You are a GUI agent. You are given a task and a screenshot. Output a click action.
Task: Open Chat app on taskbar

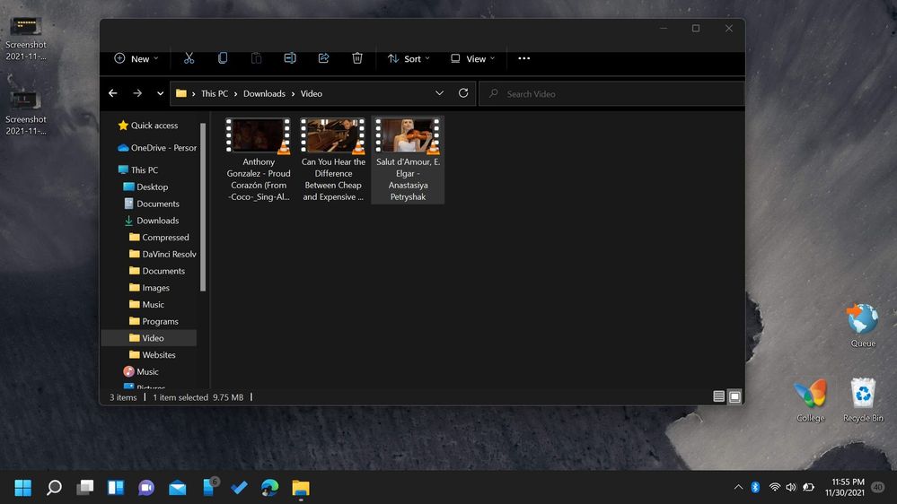point(146,488)
